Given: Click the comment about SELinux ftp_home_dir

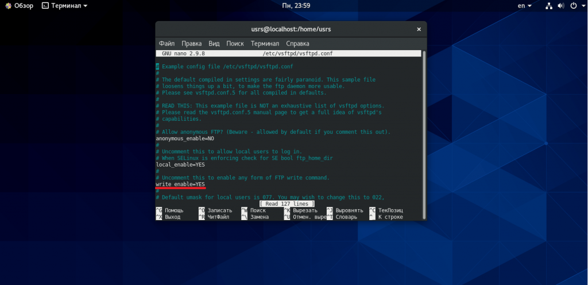Looking at the screenshot, I should pyautogui.click(x=245, y=158).
